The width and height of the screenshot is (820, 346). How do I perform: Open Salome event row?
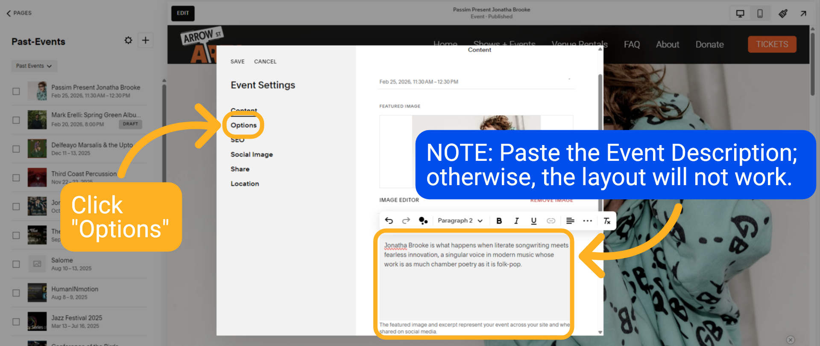click(79, 264)
